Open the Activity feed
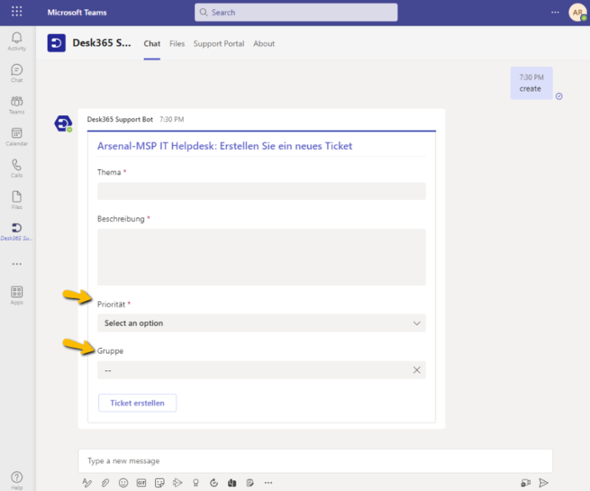The height and width of the screenshot is (491, 590). point(17,41)
